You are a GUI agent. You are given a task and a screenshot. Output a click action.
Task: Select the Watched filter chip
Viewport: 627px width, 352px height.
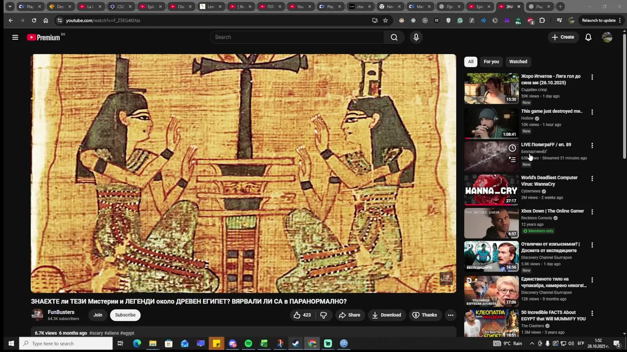pos(518,62)
